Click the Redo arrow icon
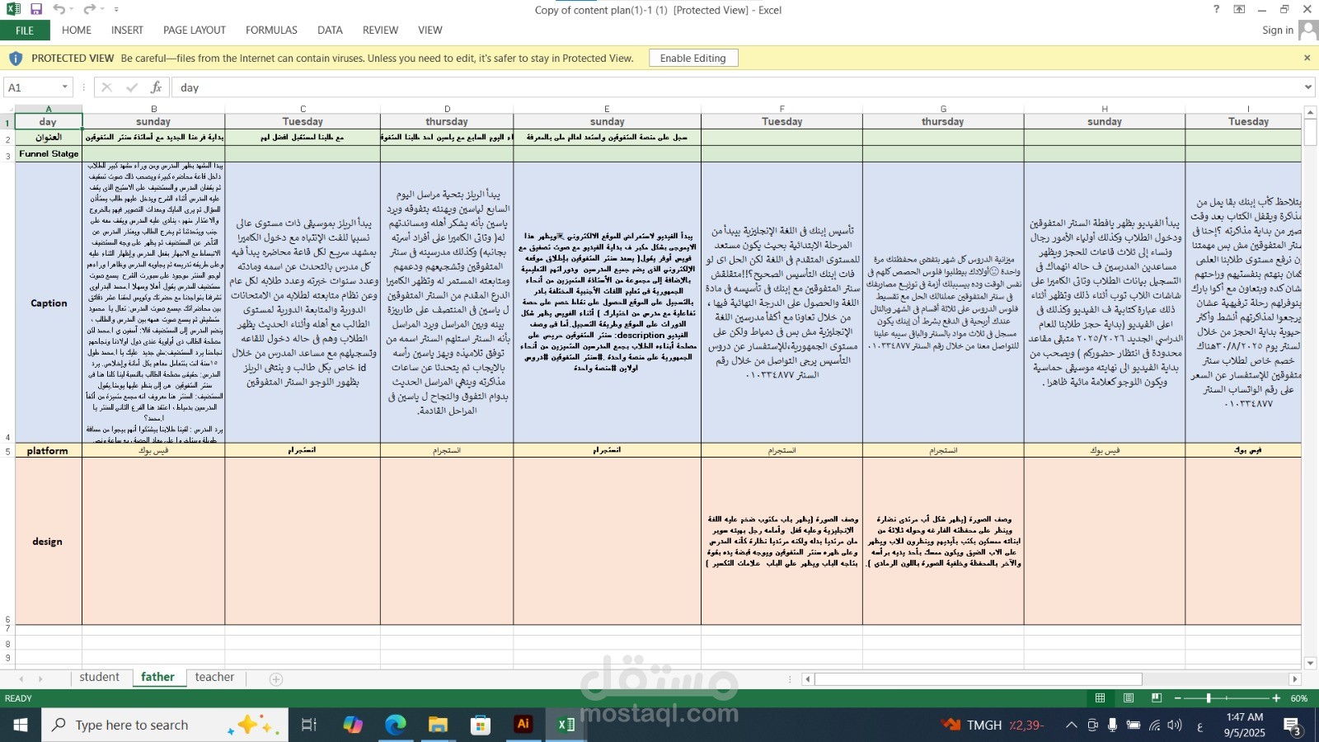This screenshot has width=1319, height=742. 88,9
